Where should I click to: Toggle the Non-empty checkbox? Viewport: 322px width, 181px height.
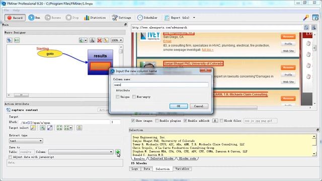[x=134, y=97]
